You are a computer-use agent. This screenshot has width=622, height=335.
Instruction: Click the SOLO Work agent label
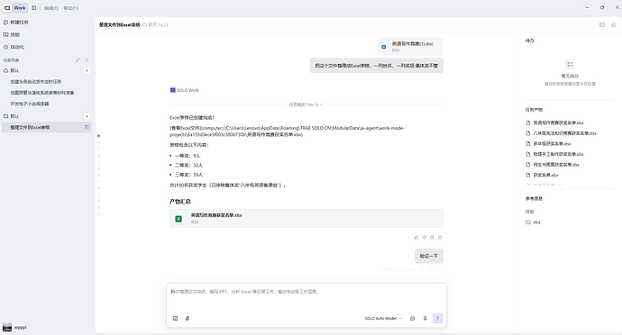[185, 90]
